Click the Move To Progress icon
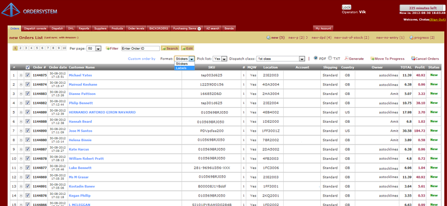 [x=372, y=59]
